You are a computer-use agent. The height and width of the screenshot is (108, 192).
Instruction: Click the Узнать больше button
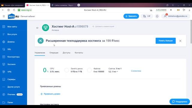tap(166, 41)
